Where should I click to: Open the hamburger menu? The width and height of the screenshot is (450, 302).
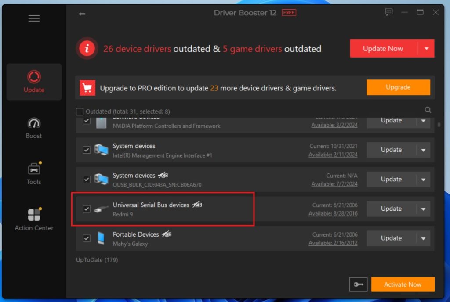pyautogui.click(x=34, y=18)
